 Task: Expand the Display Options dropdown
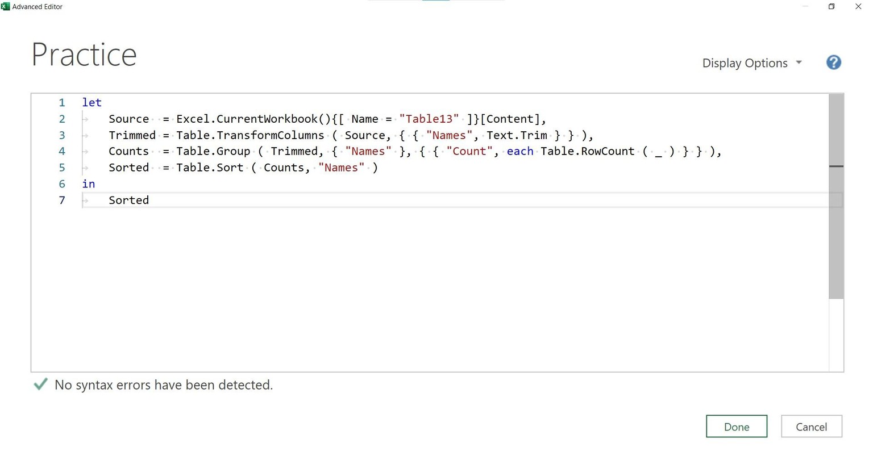752,63
